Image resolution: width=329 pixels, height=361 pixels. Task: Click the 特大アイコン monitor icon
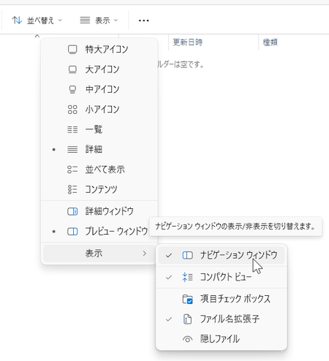72,50
